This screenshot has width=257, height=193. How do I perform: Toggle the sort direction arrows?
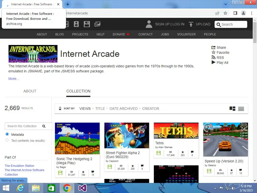point(60,109)
